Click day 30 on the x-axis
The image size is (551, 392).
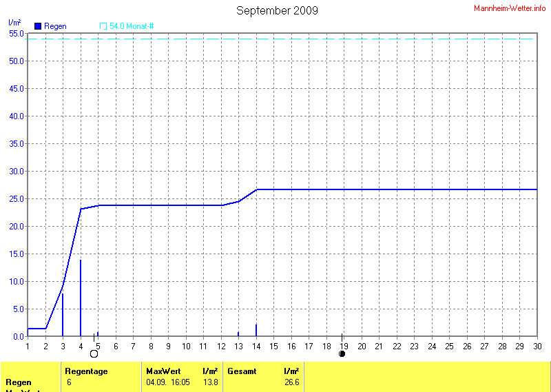[x=537, y=346]
